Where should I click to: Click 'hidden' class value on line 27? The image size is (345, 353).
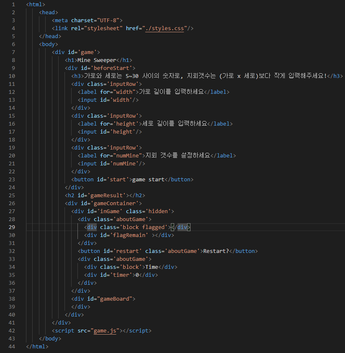coord(158,211)
